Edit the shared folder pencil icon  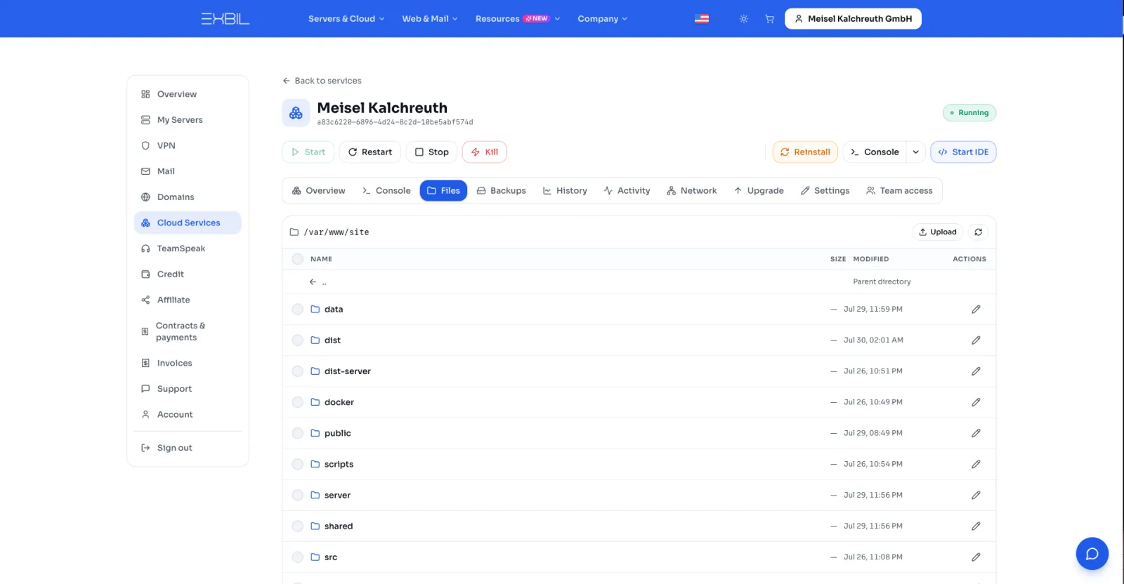pyautogui.click(x=976, y=526)
